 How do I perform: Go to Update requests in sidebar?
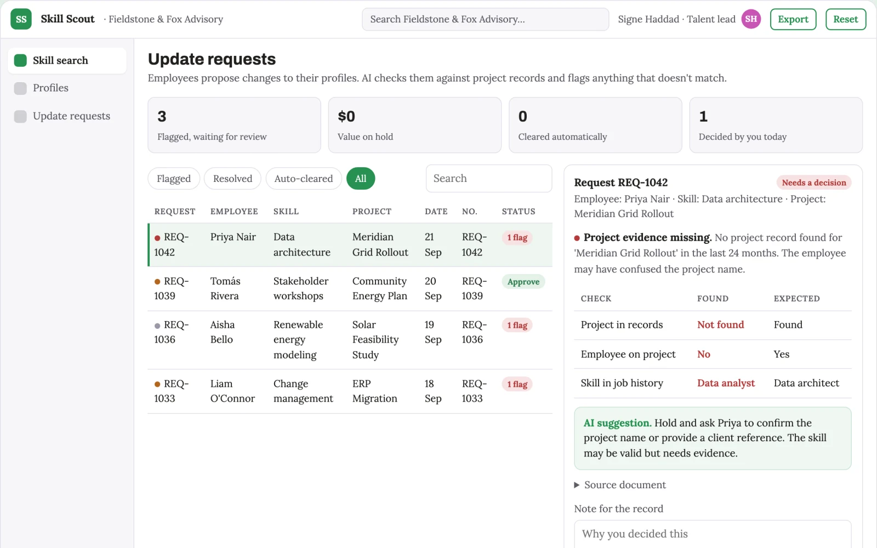point(67,116)
